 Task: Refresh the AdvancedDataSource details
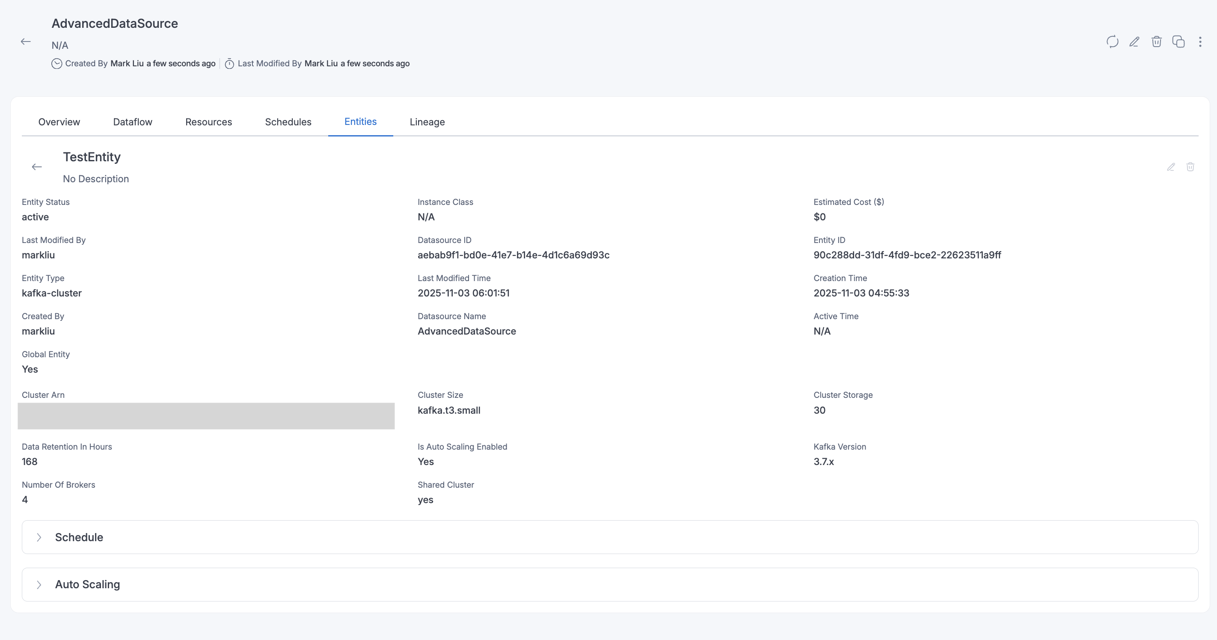tap(1112, 42)
